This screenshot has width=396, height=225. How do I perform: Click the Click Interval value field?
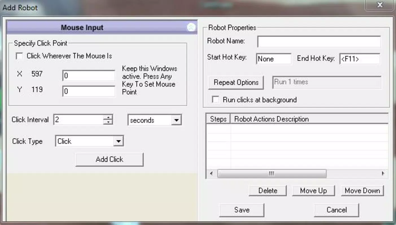click(x=78, y=120)
